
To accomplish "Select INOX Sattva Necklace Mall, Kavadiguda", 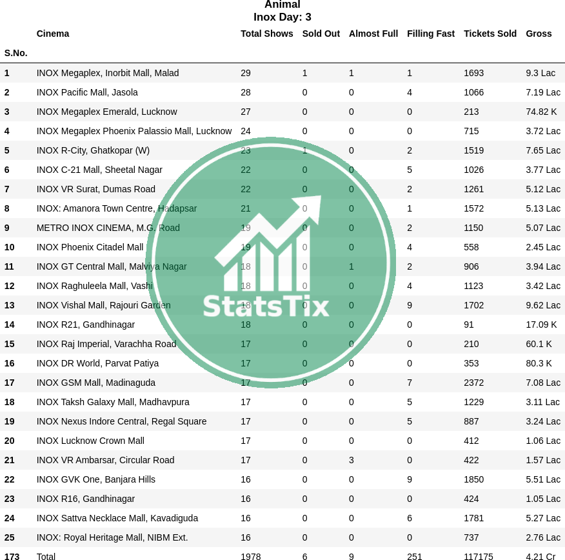I will (x=117, y=518).
